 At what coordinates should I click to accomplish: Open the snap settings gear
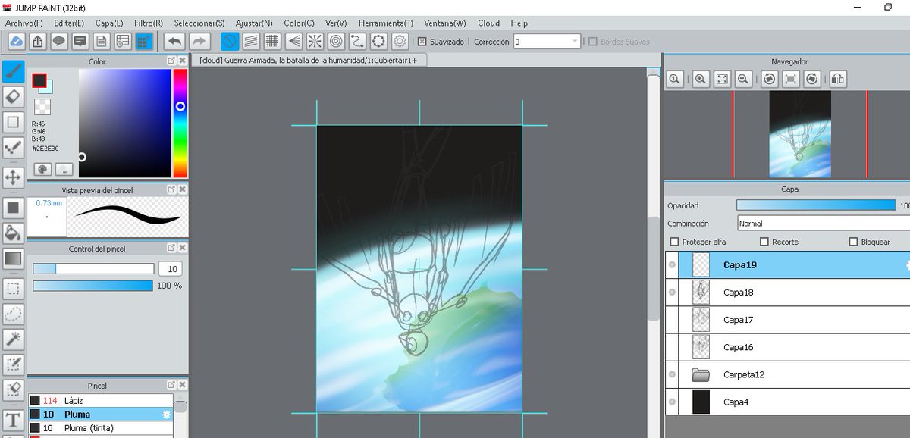400,41
